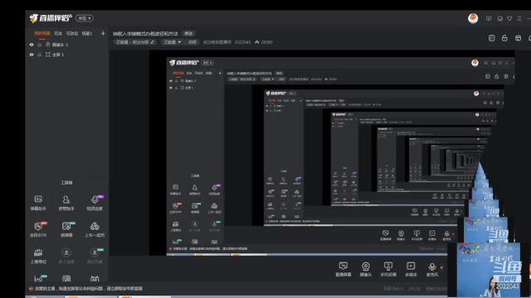531x298 pixels.
Task: Add a new scene with plus button
Action: pos(103,33)
